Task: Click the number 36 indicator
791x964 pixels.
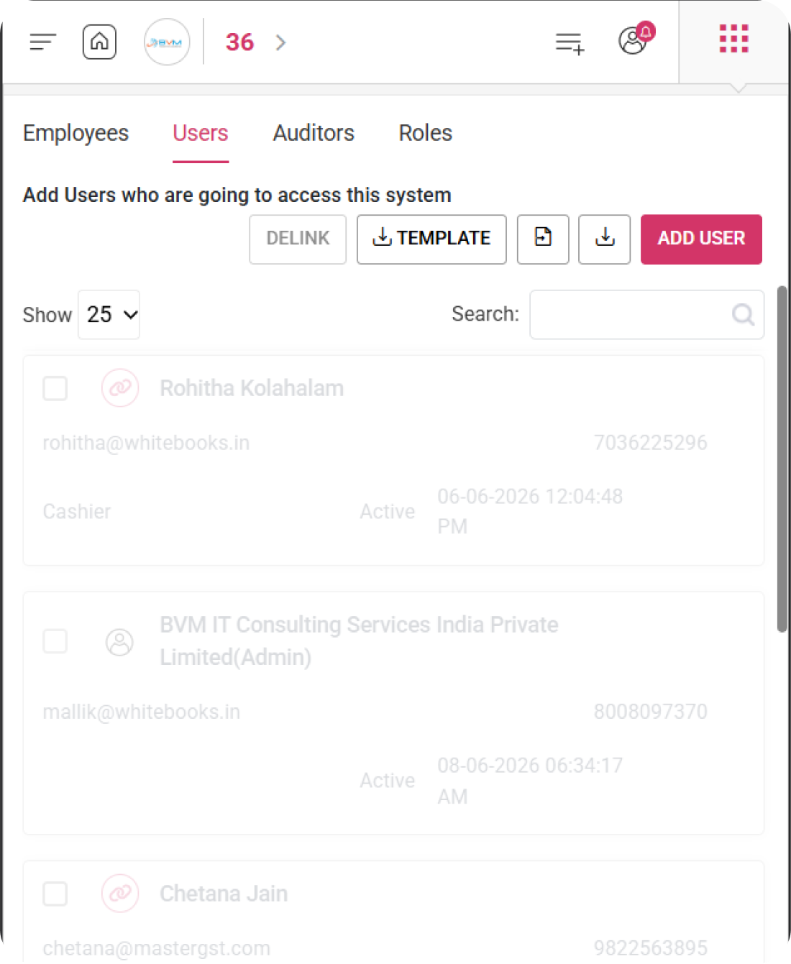Action: coord(239,42)
